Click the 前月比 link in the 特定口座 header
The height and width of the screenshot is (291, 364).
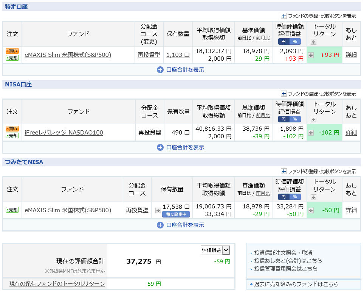263,38
